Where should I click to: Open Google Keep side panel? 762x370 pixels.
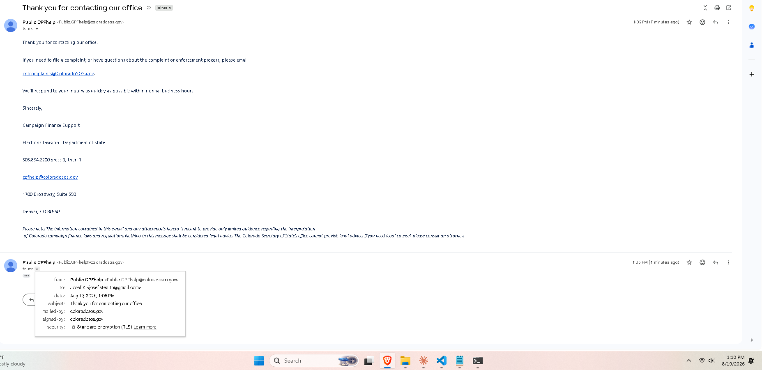tap(752, 8)
